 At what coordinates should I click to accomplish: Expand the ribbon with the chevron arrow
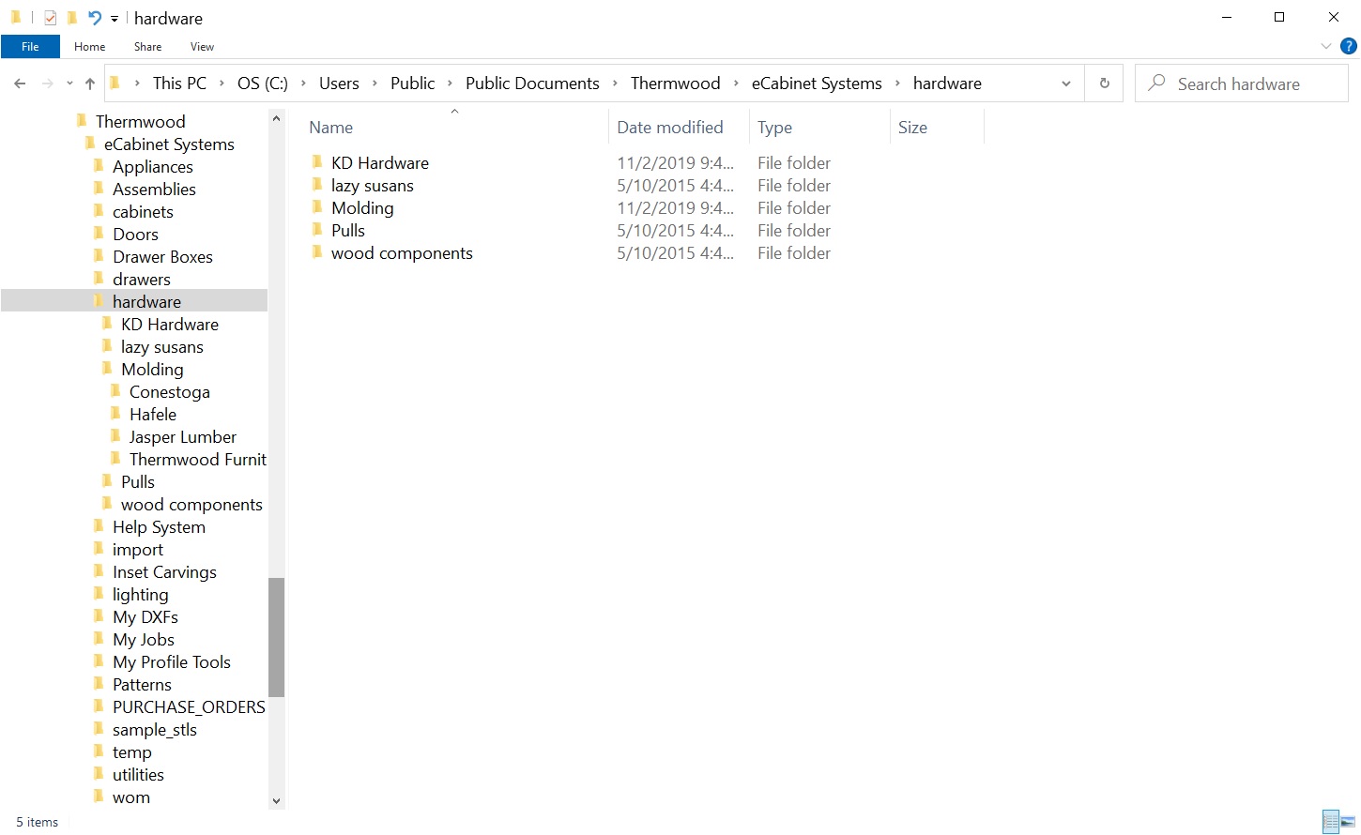click(x=1325, y=46)
